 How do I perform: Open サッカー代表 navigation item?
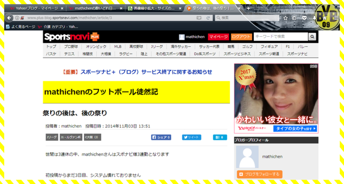(209, 47)
